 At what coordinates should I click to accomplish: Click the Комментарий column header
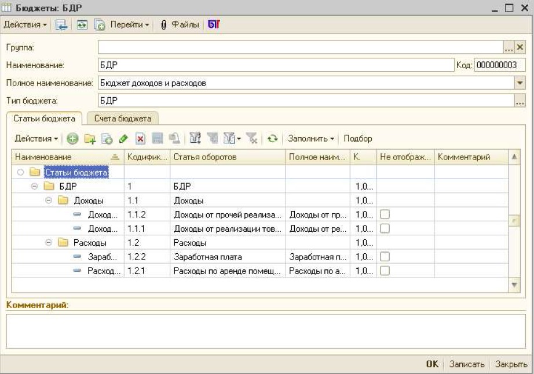[471, 157]
